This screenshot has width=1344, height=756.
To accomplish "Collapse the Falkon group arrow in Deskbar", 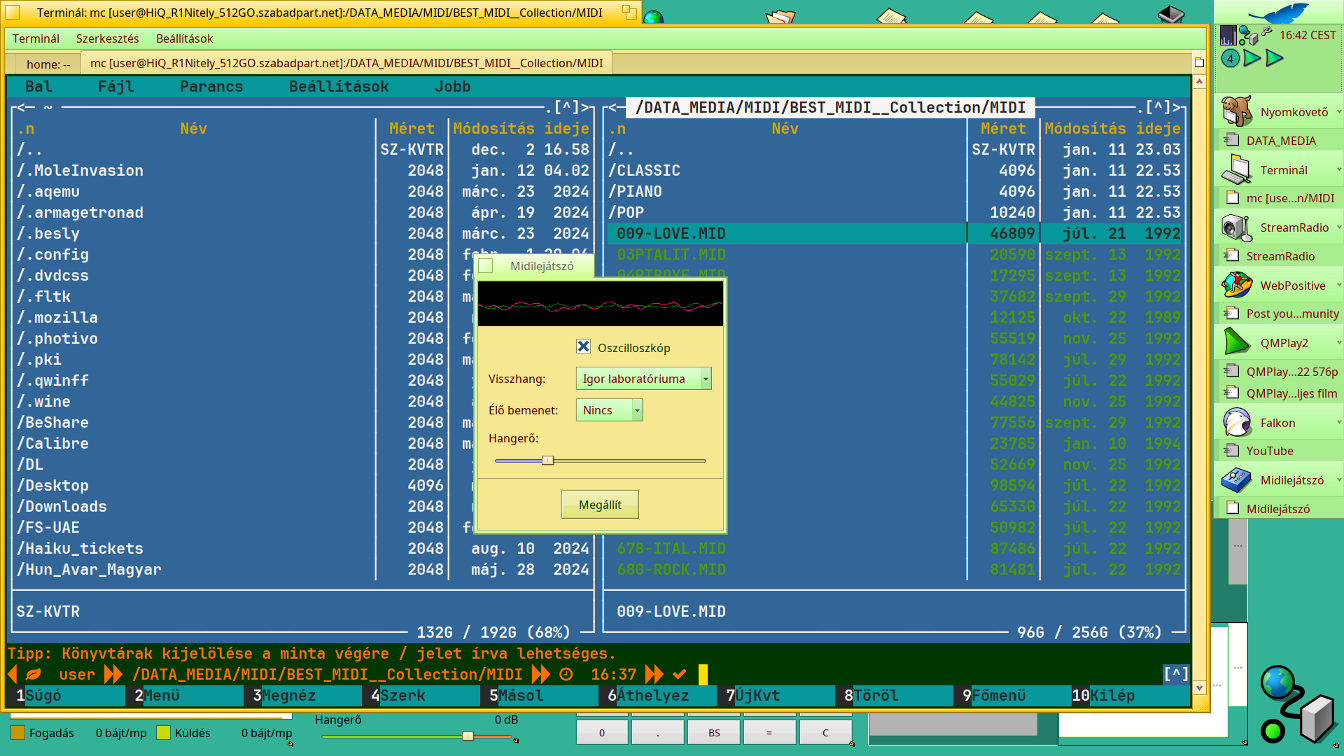I will [x=1338, y=422].
